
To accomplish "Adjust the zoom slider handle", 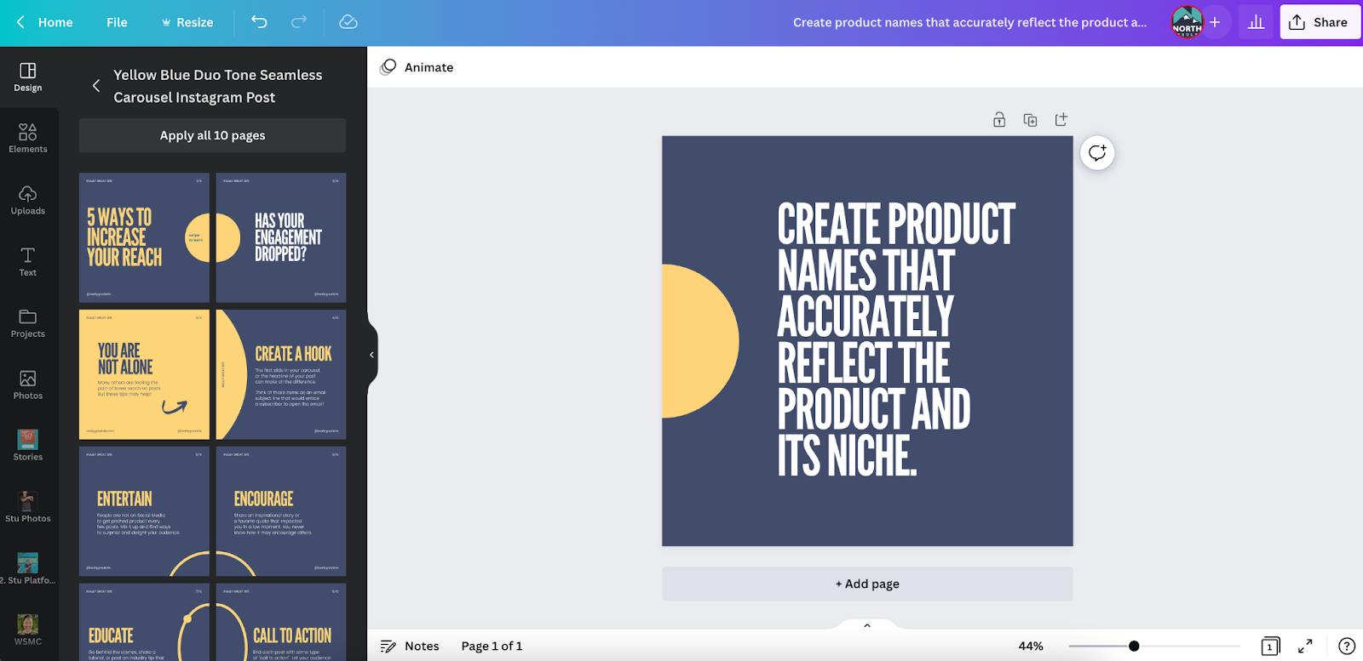I will click(x=1134, y=647).
